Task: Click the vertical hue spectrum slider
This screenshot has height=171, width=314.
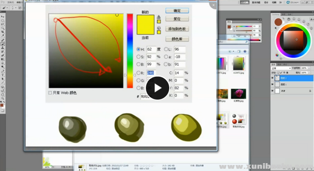Action: [129, 51]
